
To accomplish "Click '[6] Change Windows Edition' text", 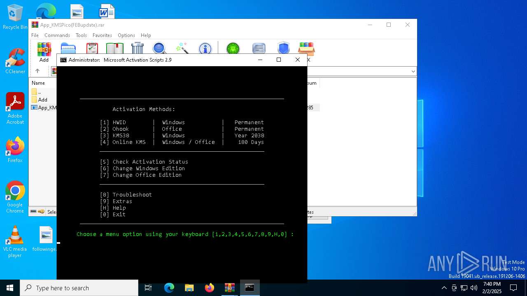I will pos(142,169).
